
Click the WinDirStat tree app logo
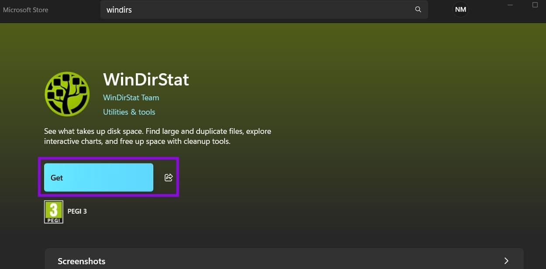coord(67,94)
